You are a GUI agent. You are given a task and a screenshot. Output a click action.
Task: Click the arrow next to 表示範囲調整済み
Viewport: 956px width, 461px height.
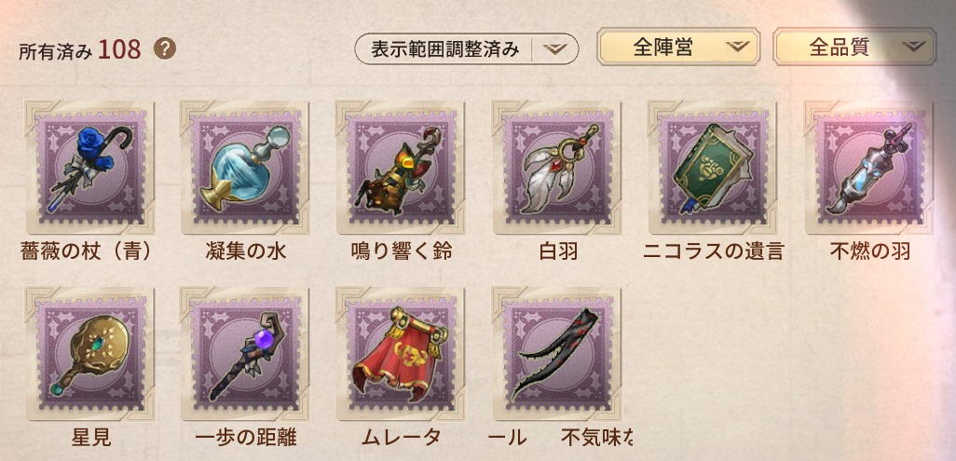pyautogui.click(x=554, y=49)
